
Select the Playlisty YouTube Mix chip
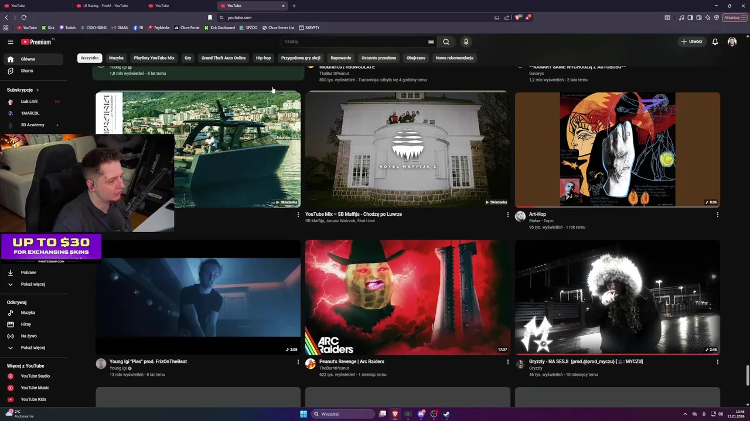[x=154, y=58]
